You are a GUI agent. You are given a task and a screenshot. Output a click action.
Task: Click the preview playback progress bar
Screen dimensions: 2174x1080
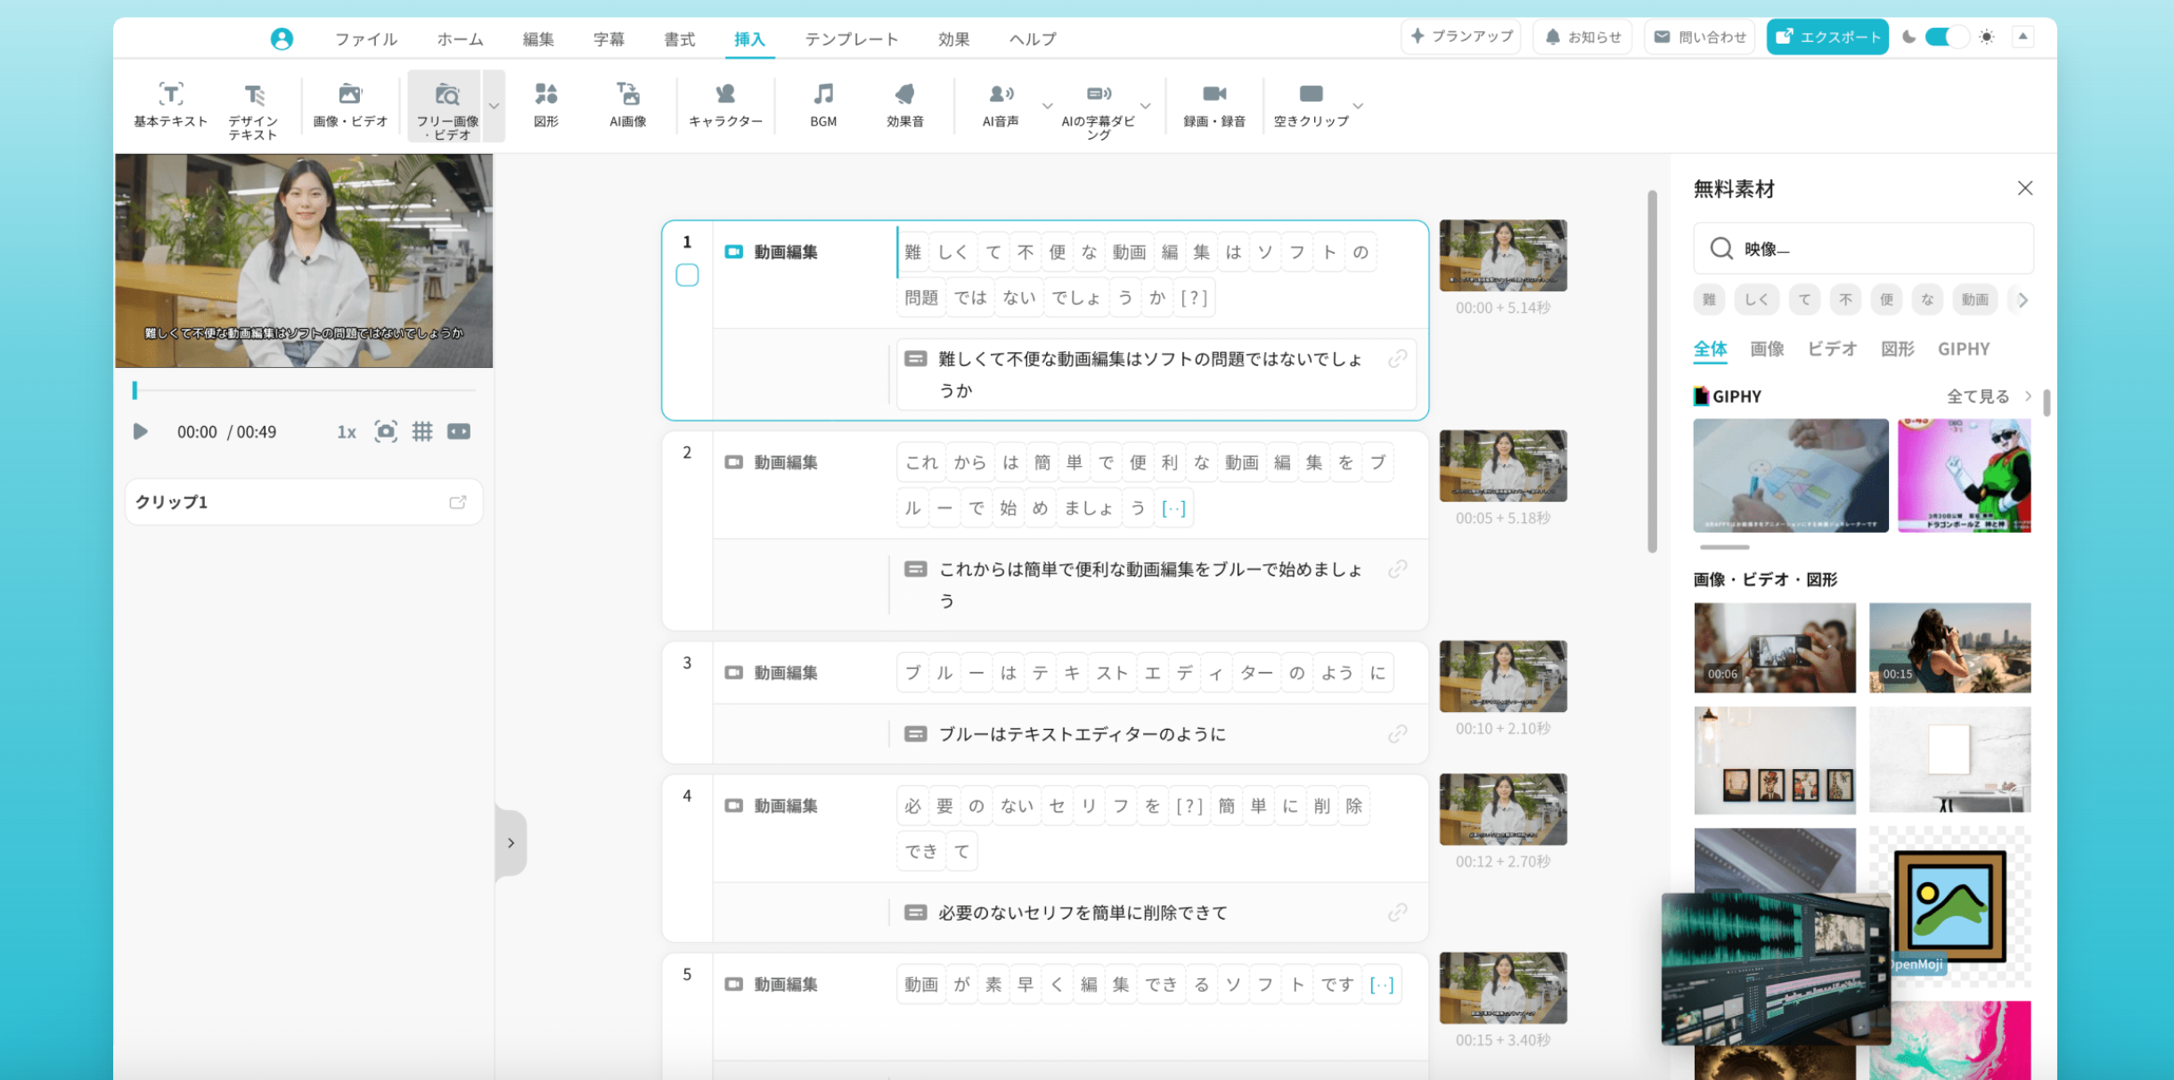304,390
